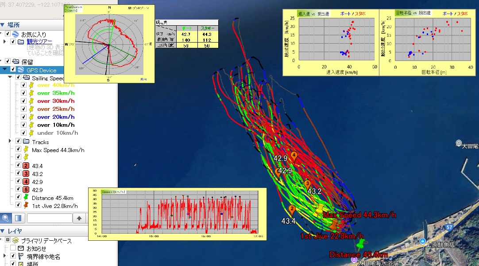This screenshot has height=266, width=479.
Task: Click the folder icon beside Sailing Speed
Action: pyautogui.click(x=26, y=78)
